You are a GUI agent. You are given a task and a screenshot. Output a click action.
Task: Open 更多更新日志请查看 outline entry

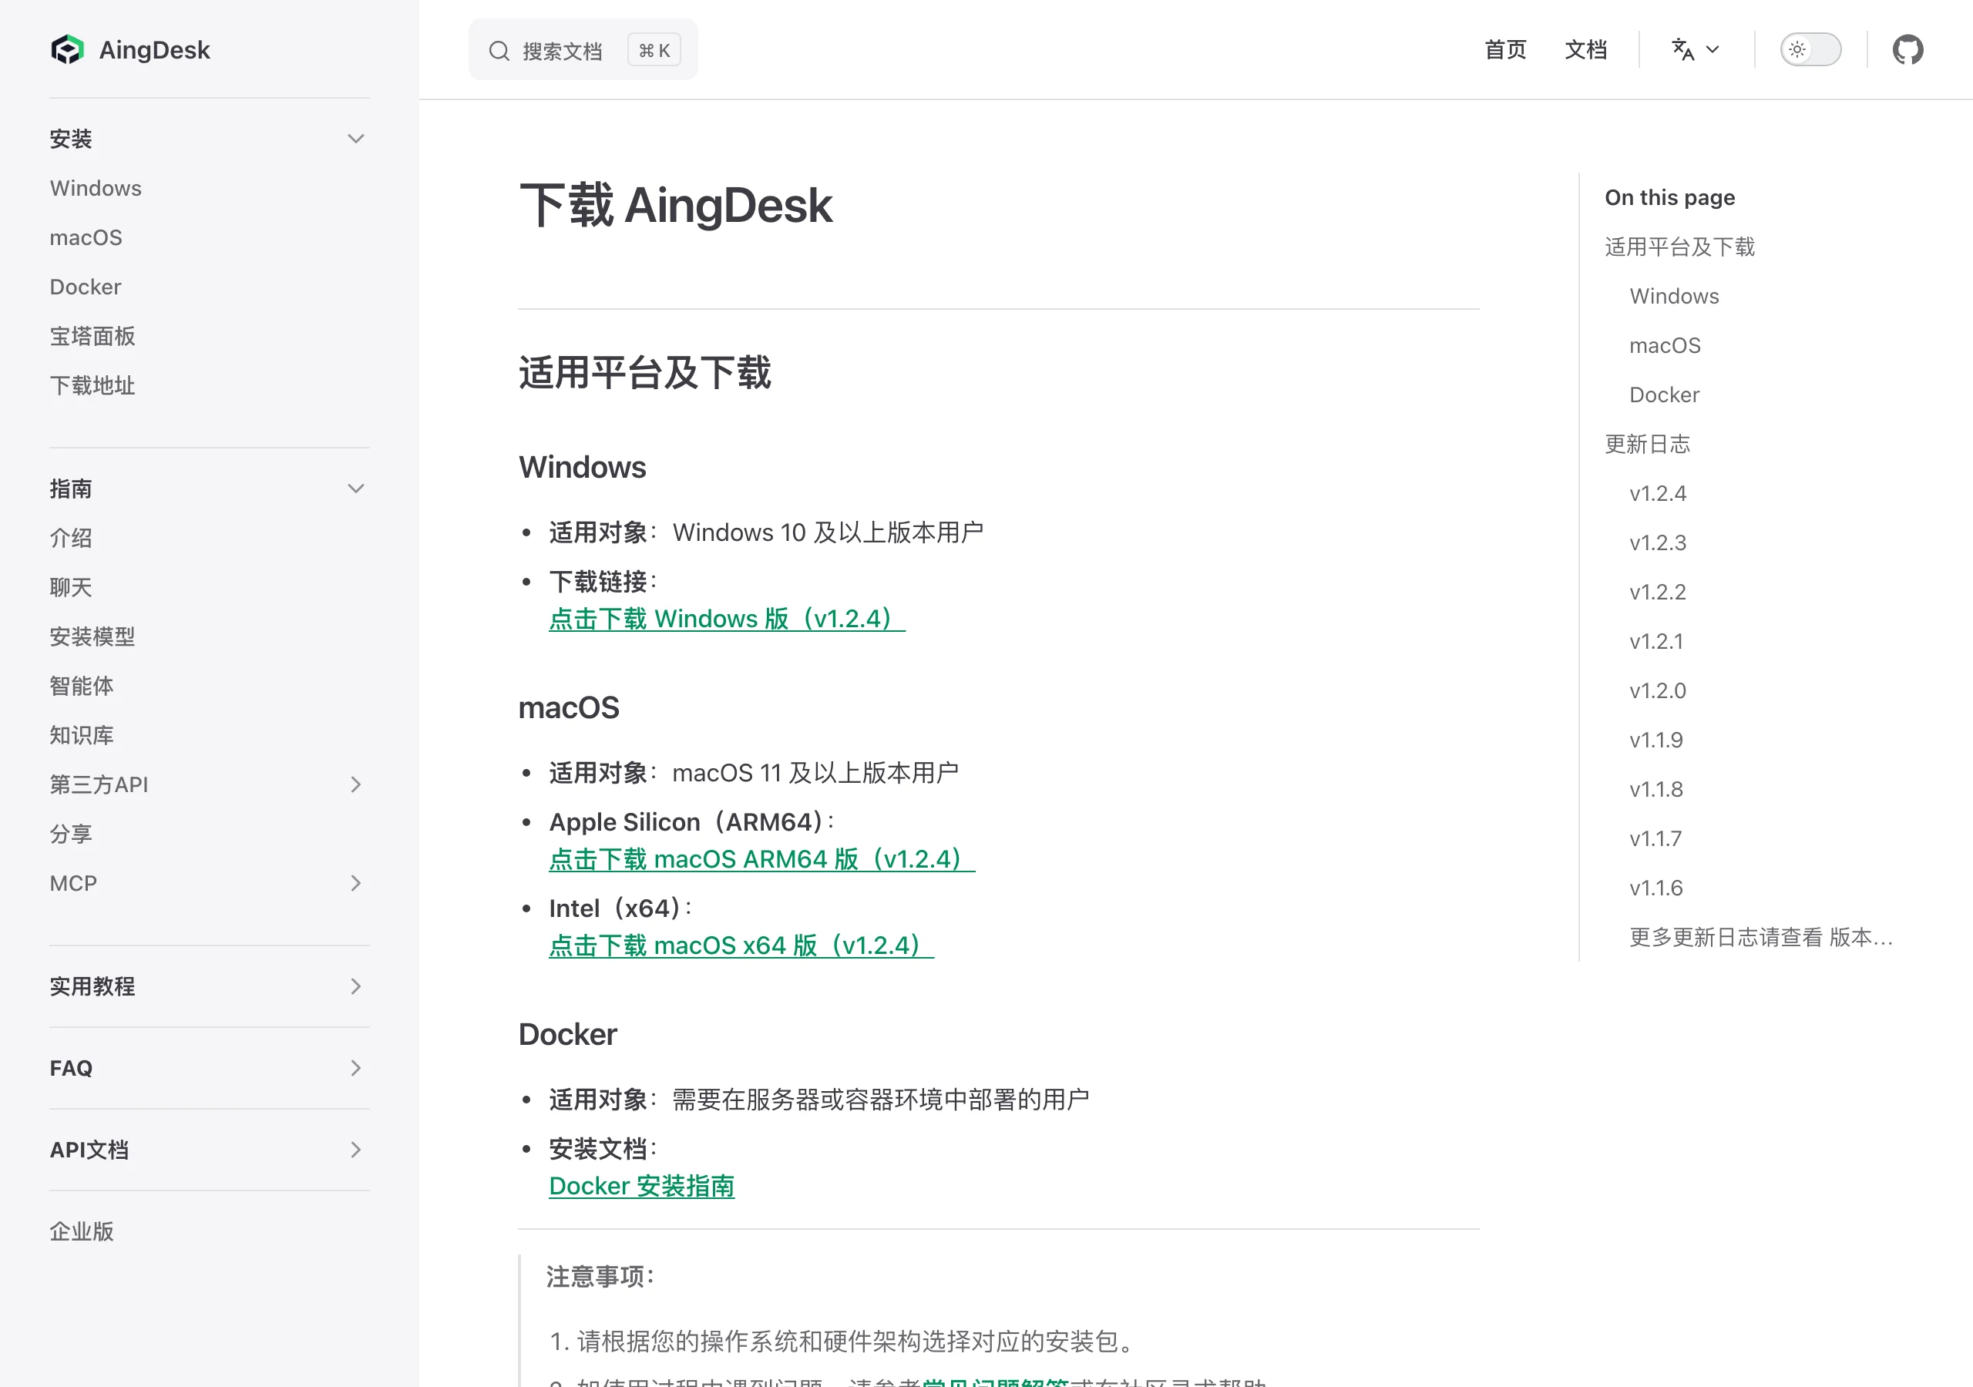tap(1761, 937)
